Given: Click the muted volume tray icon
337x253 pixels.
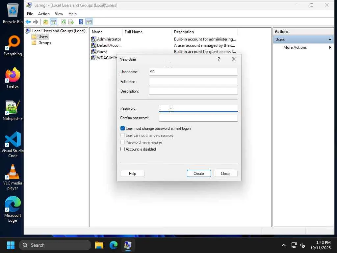Looking at the screenshot, I should click(x=302, y=245).
